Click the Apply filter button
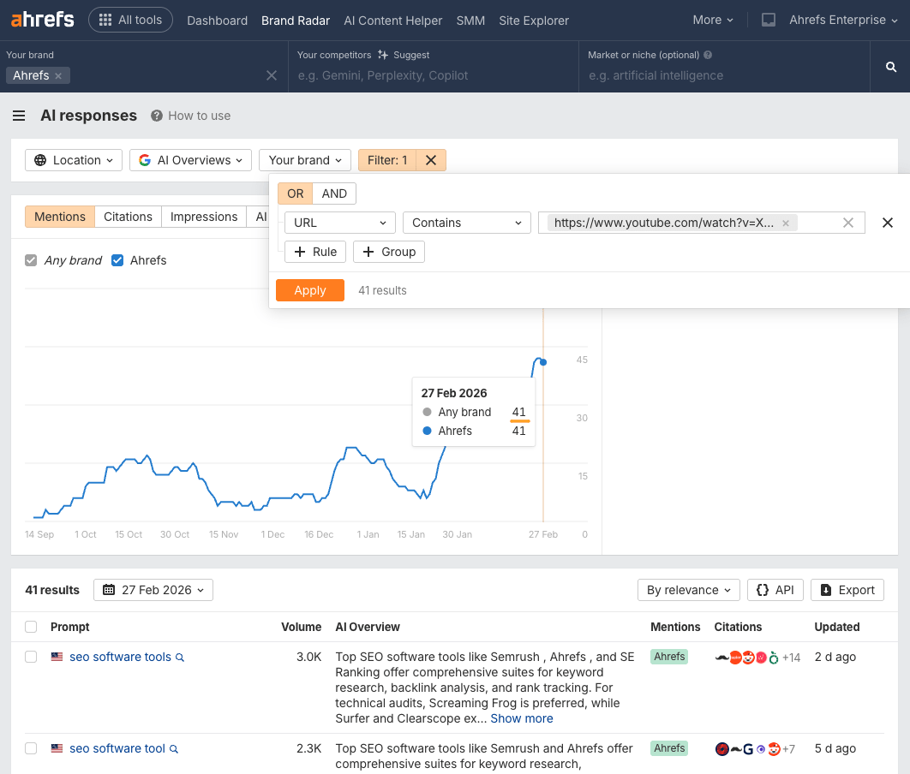Viewport: 910px width, 774px height. pyautogui.click(x=309, y=289)
